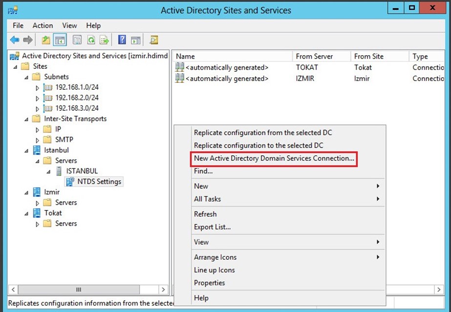Viewport: 451px width, 312px height.
Task: Click the Forward arrow toolbar icon
Action: tap(28, 40)
